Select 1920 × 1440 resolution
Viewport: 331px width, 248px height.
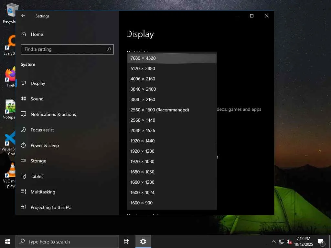pyautogui.click(x=172, y=141)
